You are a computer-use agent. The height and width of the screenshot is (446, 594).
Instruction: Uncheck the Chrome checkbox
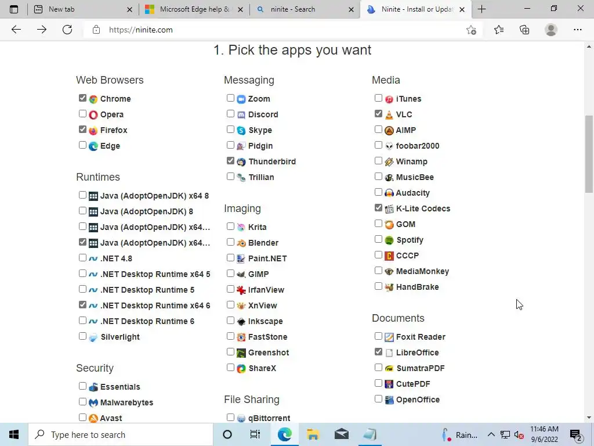[82, 98]
